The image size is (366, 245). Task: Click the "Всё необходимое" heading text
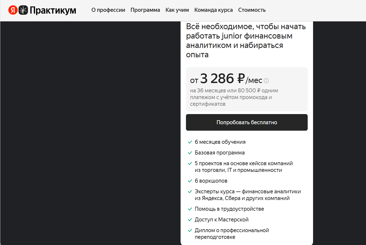(246, 40)
